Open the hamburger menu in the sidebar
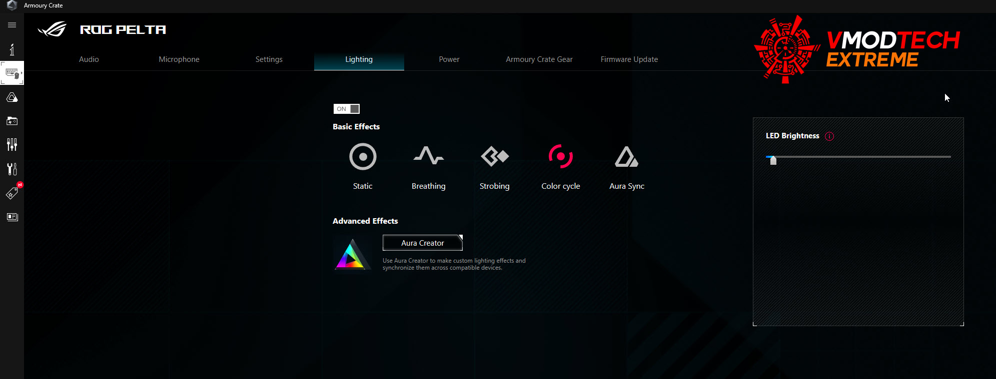 (12, 25)
